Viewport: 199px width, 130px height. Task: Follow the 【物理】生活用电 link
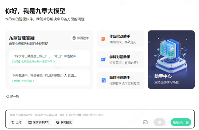point(23,81)
